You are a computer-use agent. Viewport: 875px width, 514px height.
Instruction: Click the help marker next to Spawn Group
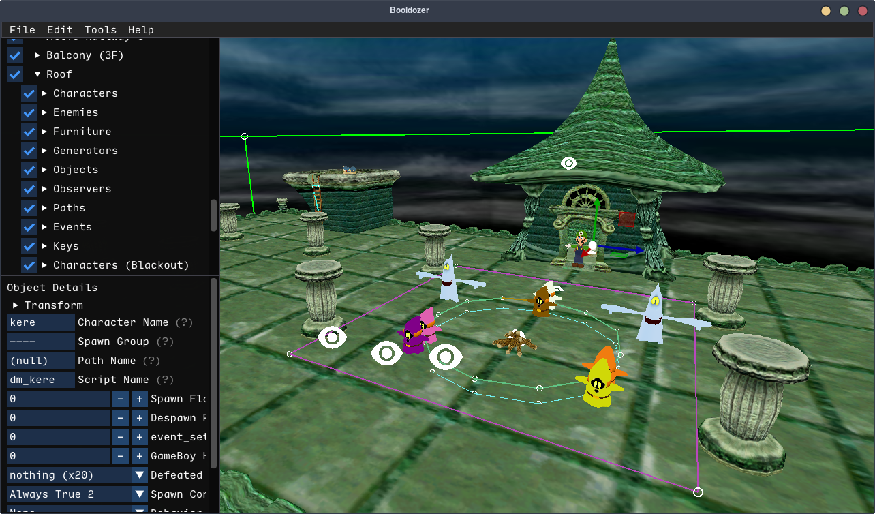click(166, 342)
